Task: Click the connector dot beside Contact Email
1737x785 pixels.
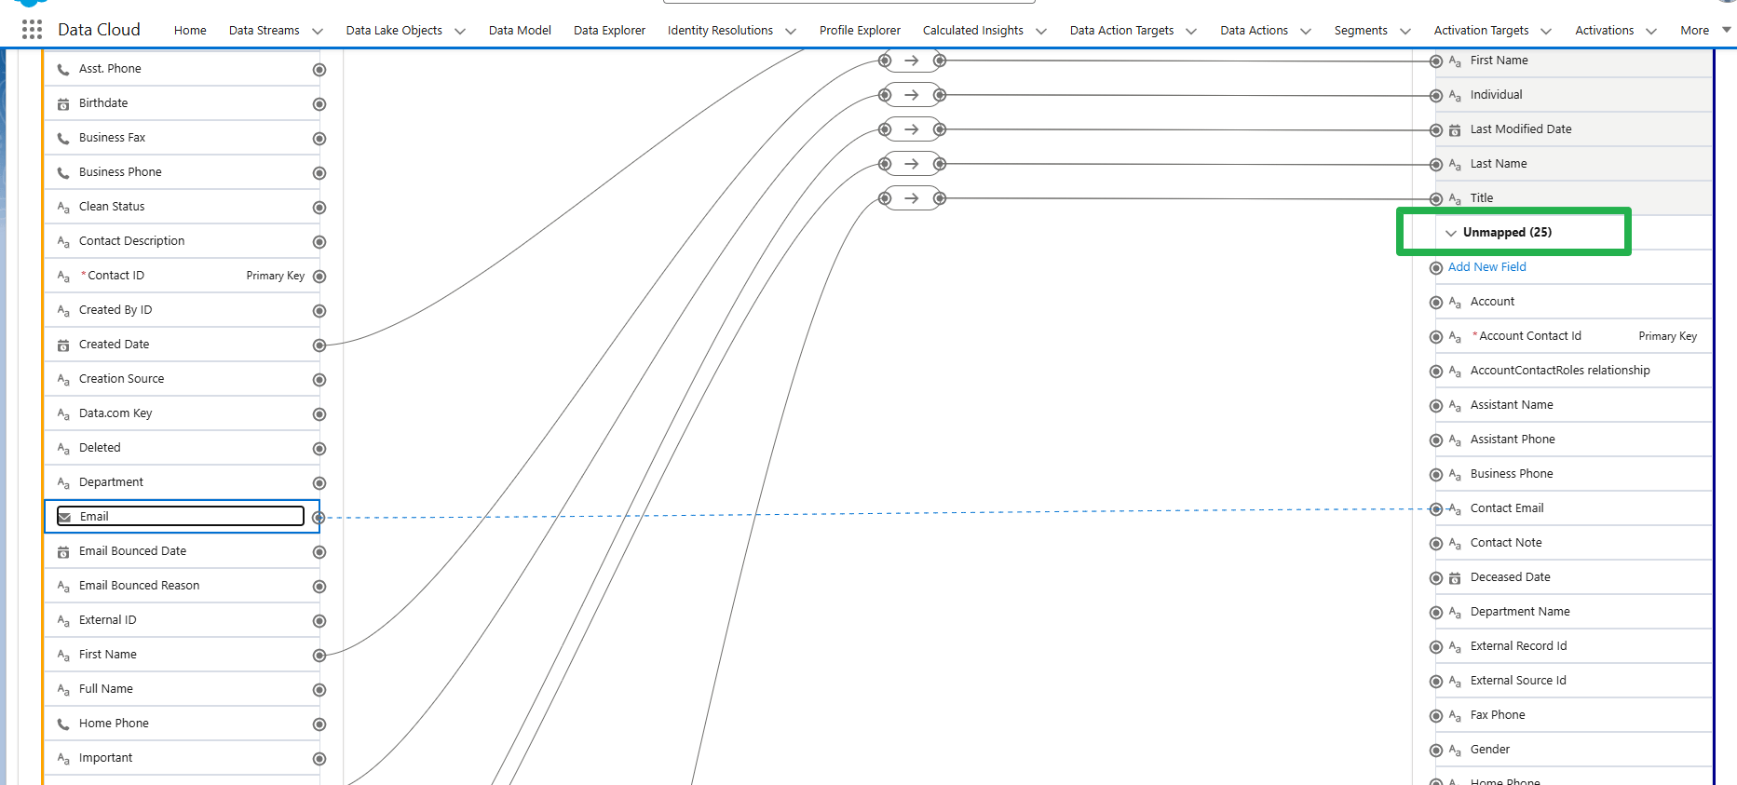Action: [1436, 509]
